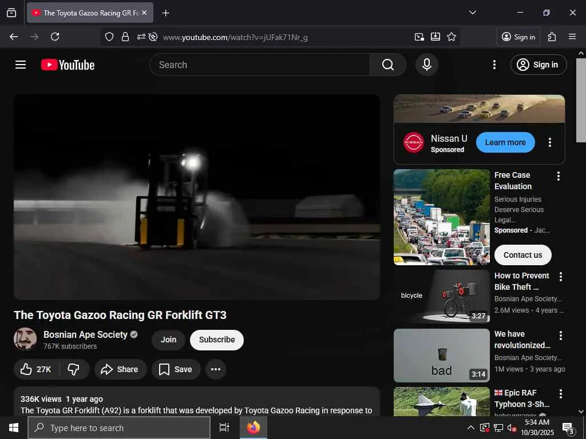Expand the video description box

pyautogui.click(x=197, y=402)
